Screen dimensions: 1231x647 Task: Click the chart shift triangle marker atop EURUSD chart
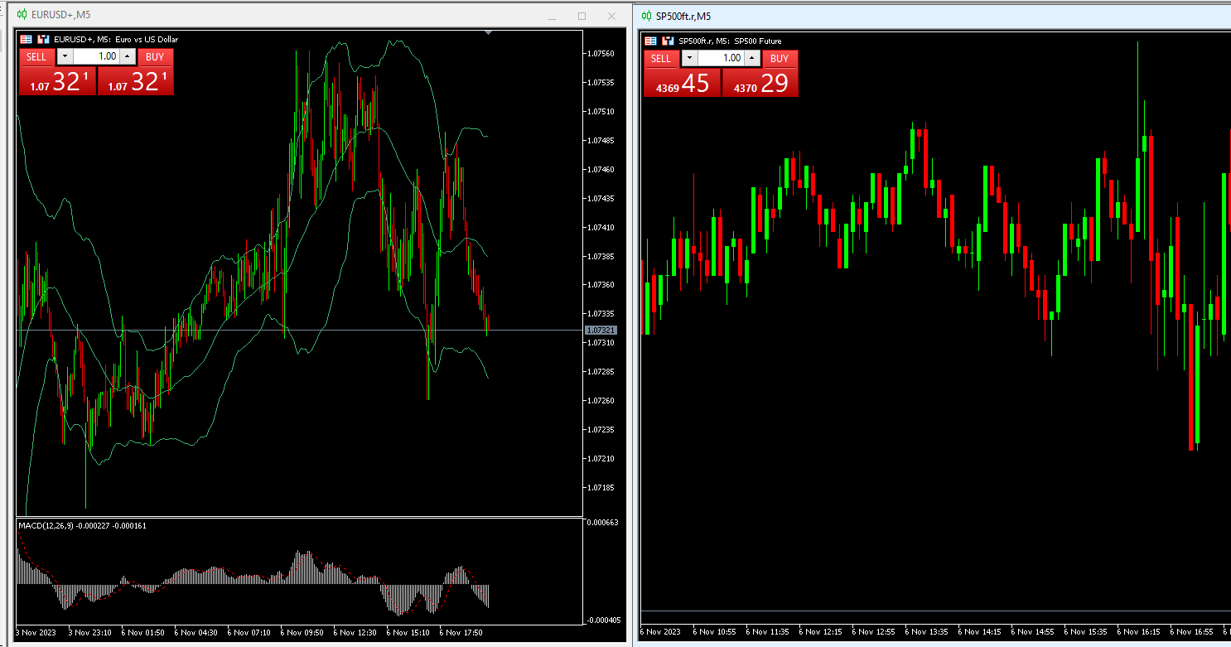[489, 33]
